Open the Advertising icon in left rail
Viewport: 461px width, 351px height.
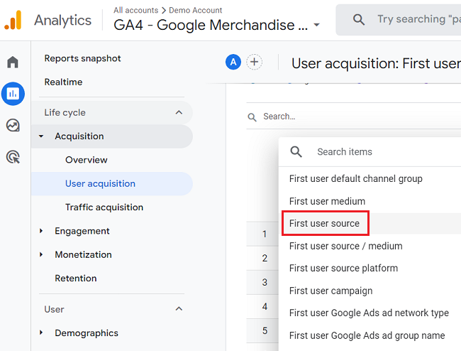click(13, 157)
